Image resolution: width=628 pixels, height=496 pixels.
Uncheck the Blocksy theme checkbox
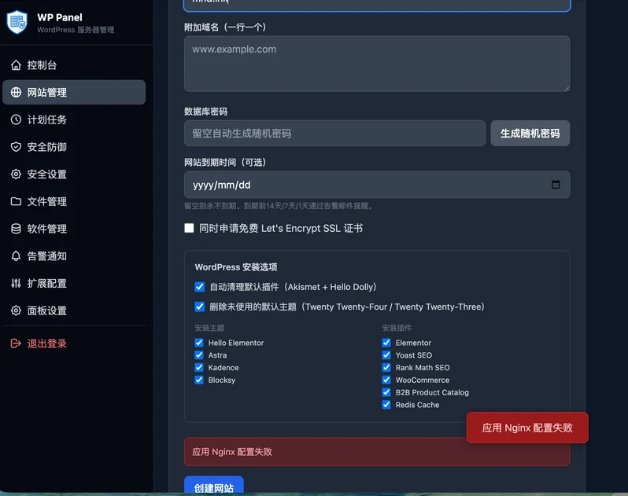(199, 380)
